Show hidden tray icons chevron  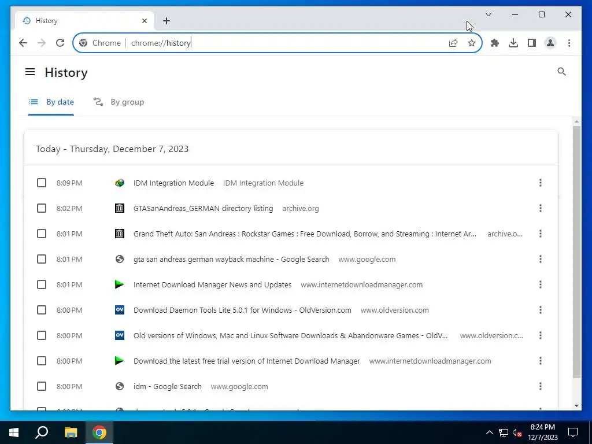(x=489, y=432)
